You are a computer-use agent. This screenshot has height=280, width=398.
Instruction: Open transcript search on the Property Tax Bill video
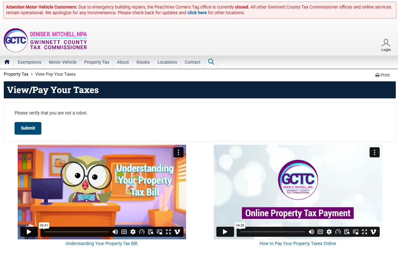151,232
